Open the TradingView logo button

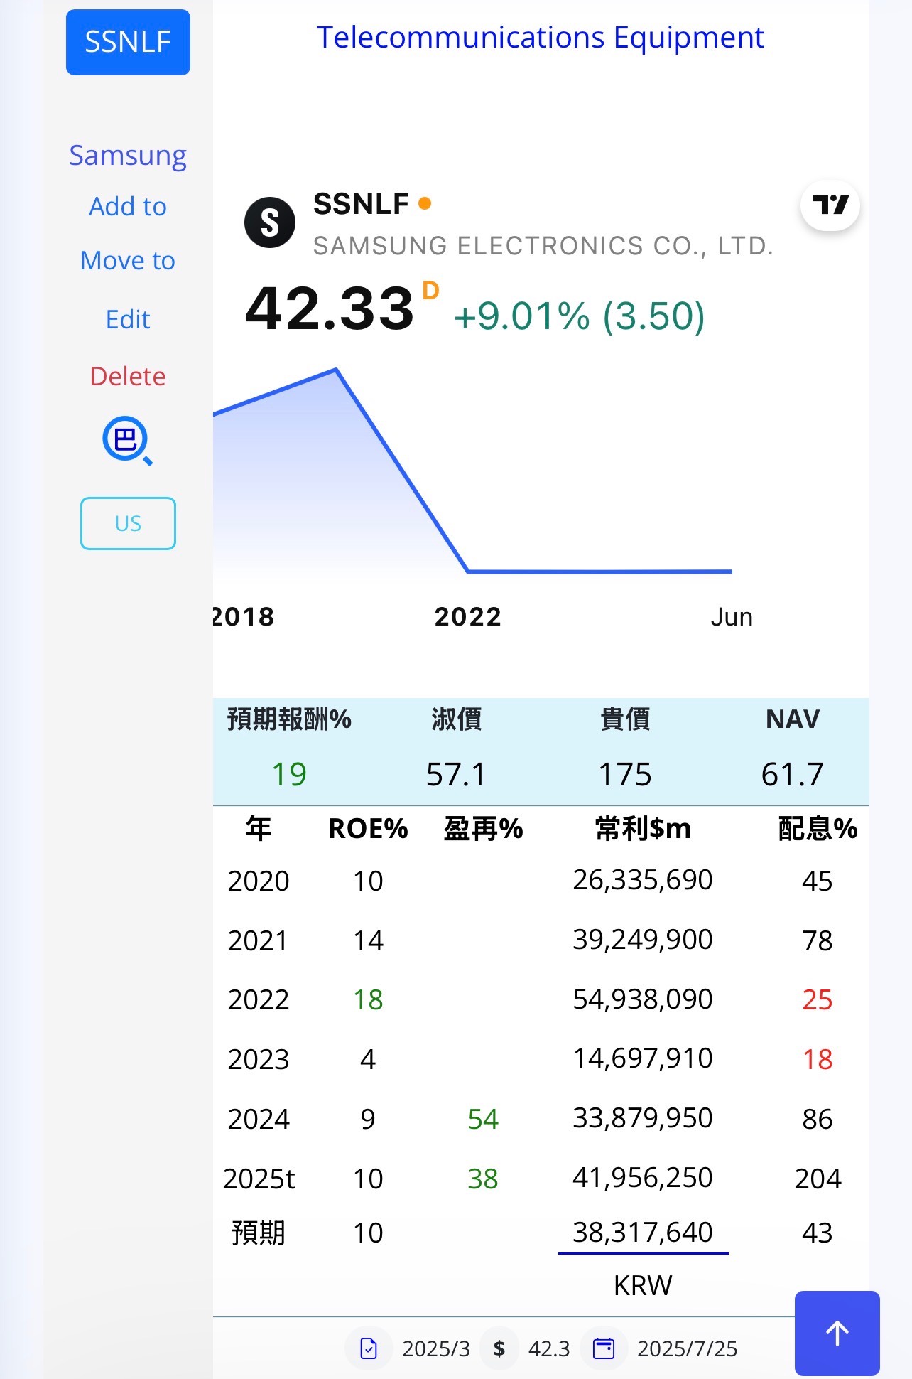pos(830,205)
